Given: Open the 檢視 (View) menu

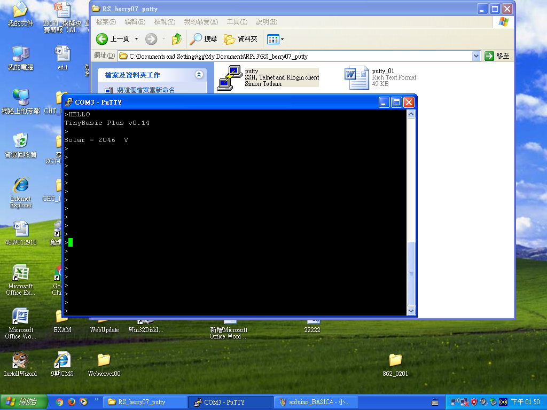Looking at the screenshot, I should tap(163, 22).
